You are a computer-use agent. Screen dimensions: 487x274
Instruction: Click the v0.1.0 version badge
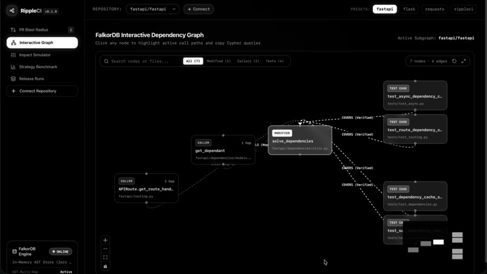tap(51, 11)
